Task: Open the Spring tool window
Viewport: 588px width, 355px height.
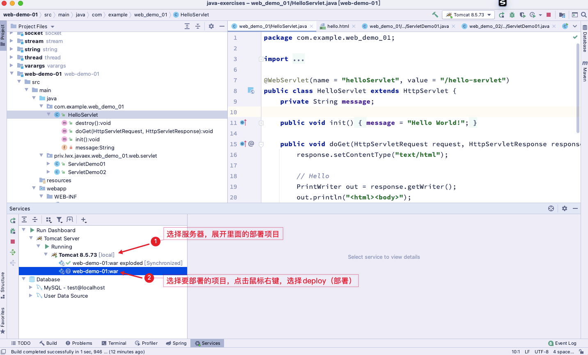Action: click(176, 343)
